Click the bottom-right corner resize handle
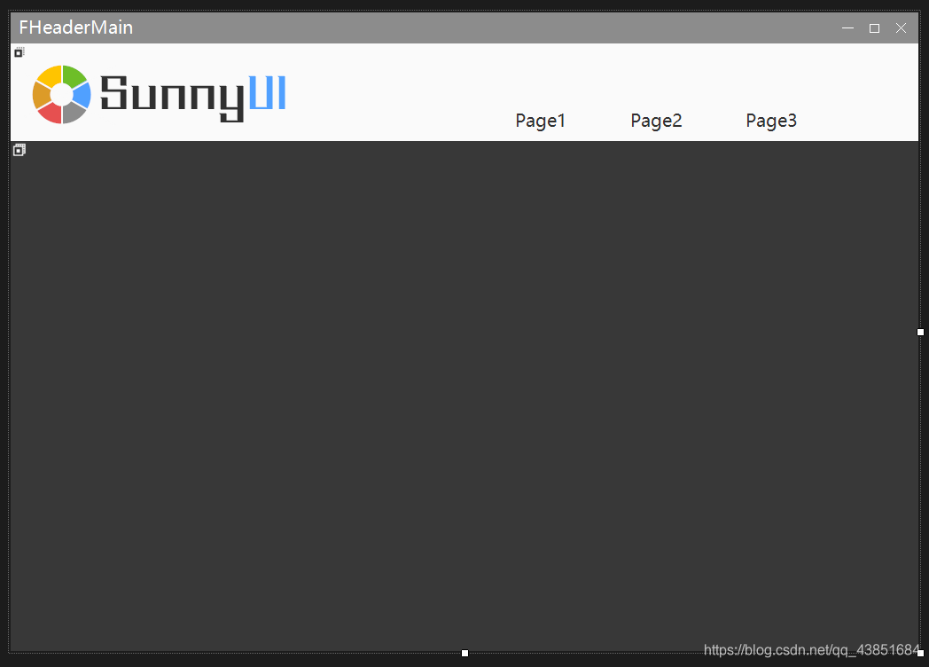This screenshot has height=667, width=929. click(920, 653)
